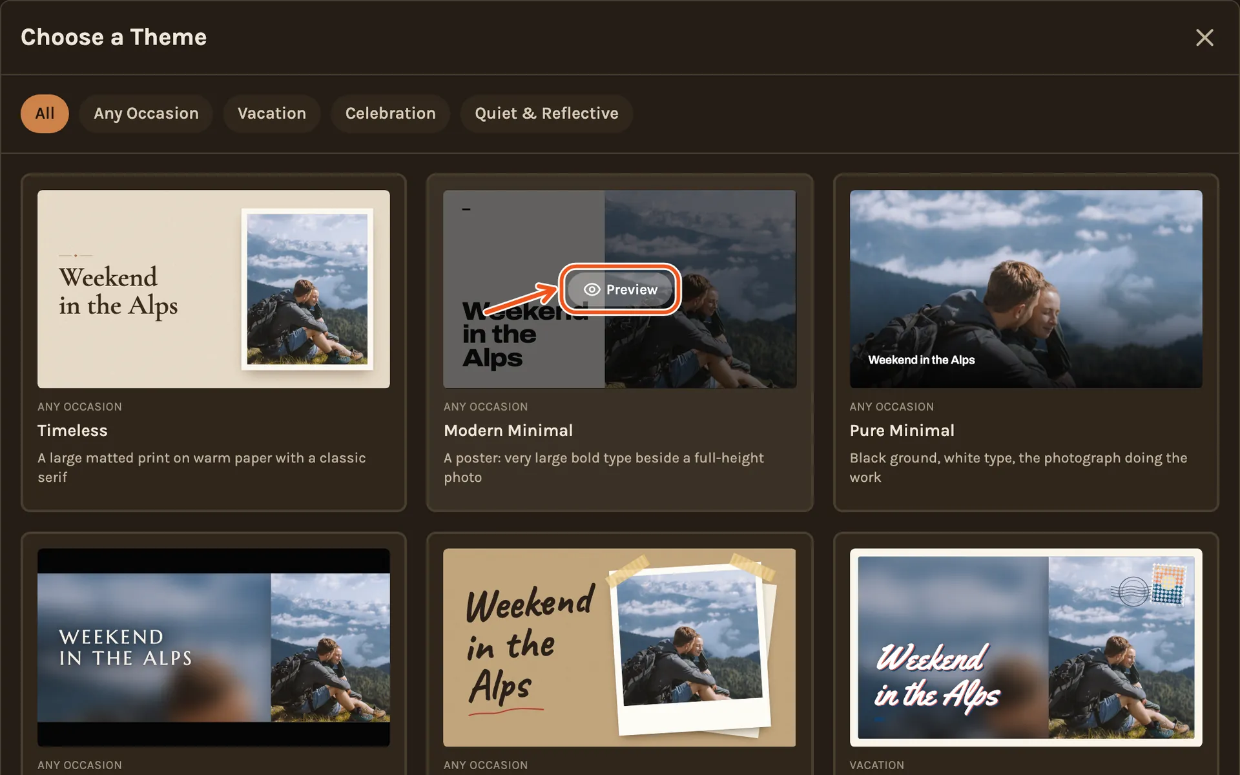Screen dimensions: 1240x775
Task: Select the postcard stamp Vacation theme thumbnail
Action: [x=1026, y=647]
